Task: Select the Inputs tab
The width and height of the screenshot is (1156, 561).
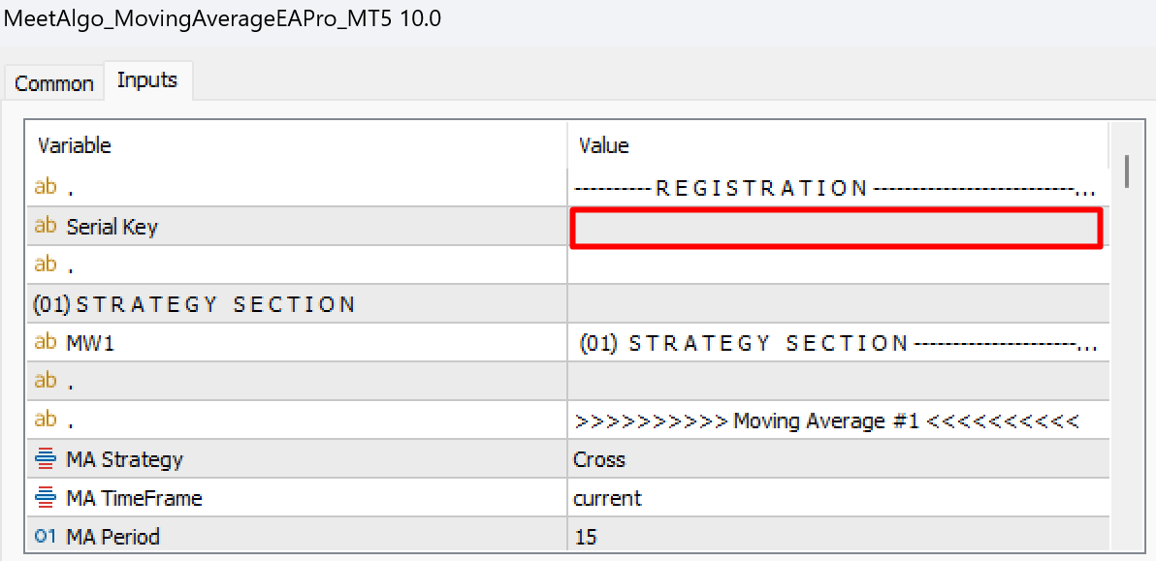Action: click(x=147, y=80)
